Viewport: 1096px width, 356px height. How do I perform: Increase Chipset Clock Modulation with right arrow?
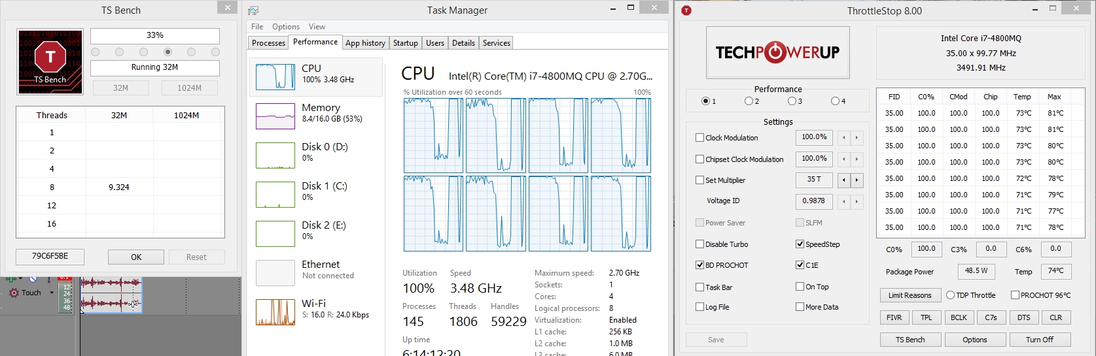[857, 159]
